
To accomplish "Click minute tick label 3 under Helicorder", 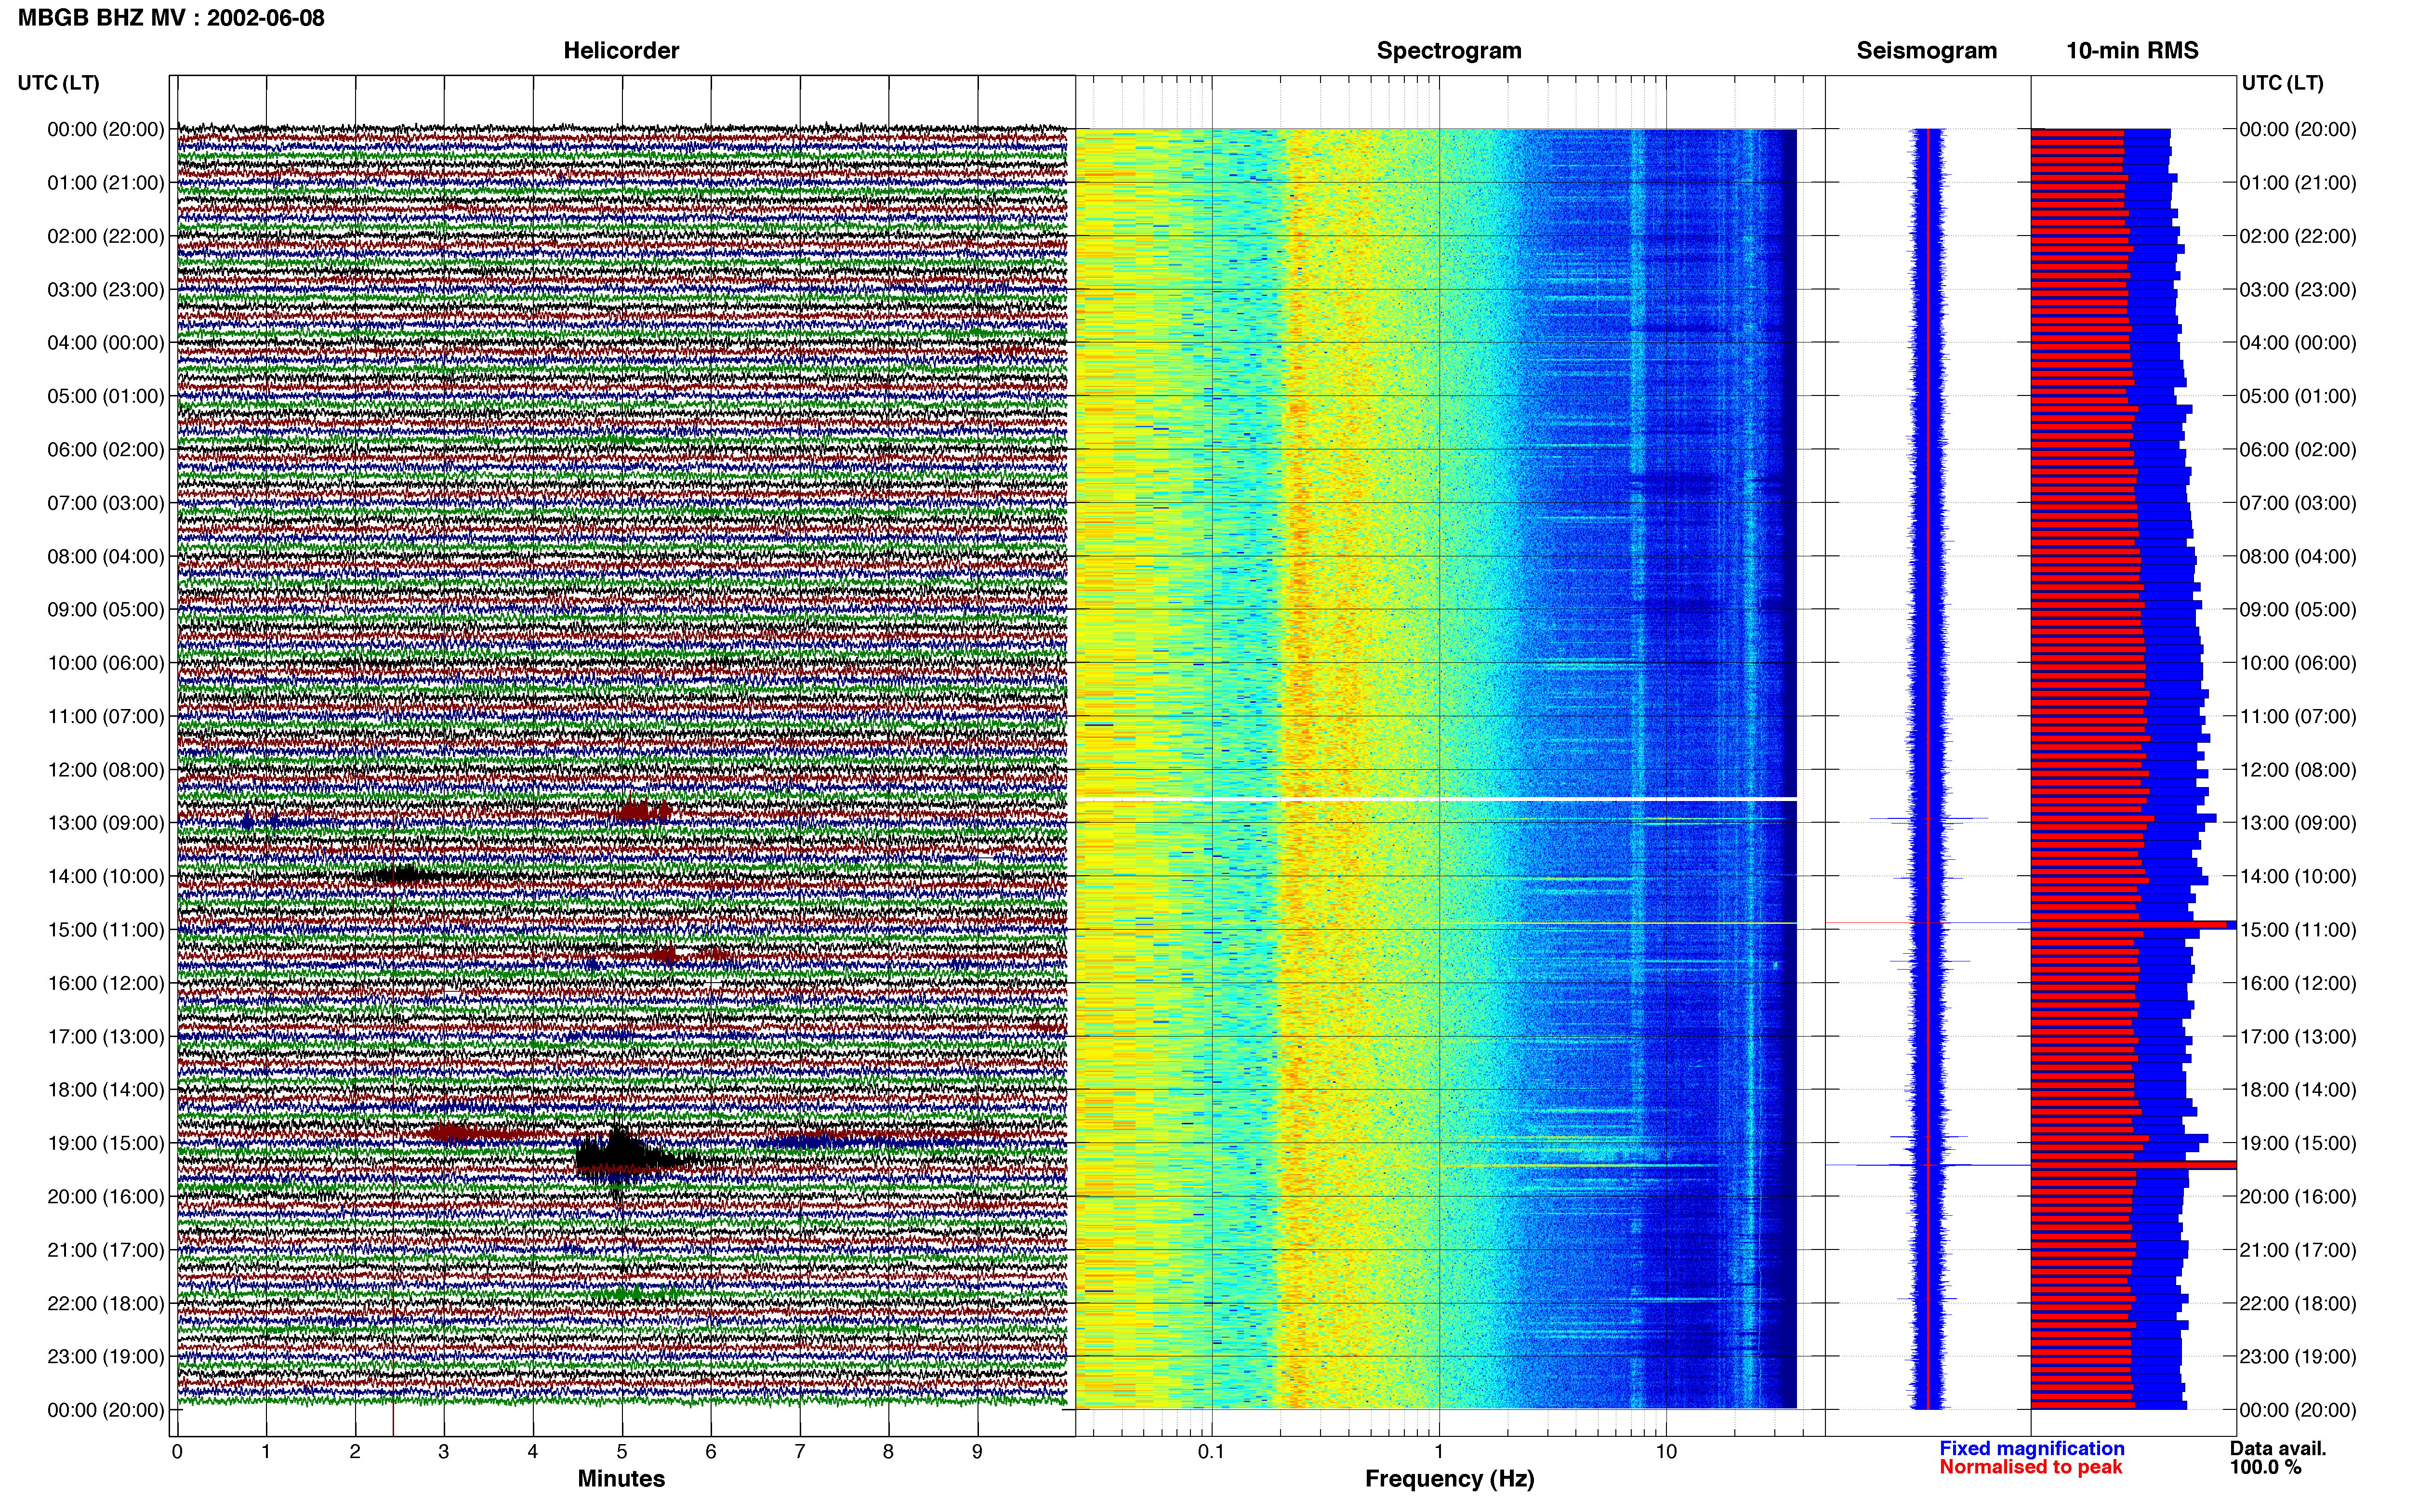I will tap(444, 1452).
